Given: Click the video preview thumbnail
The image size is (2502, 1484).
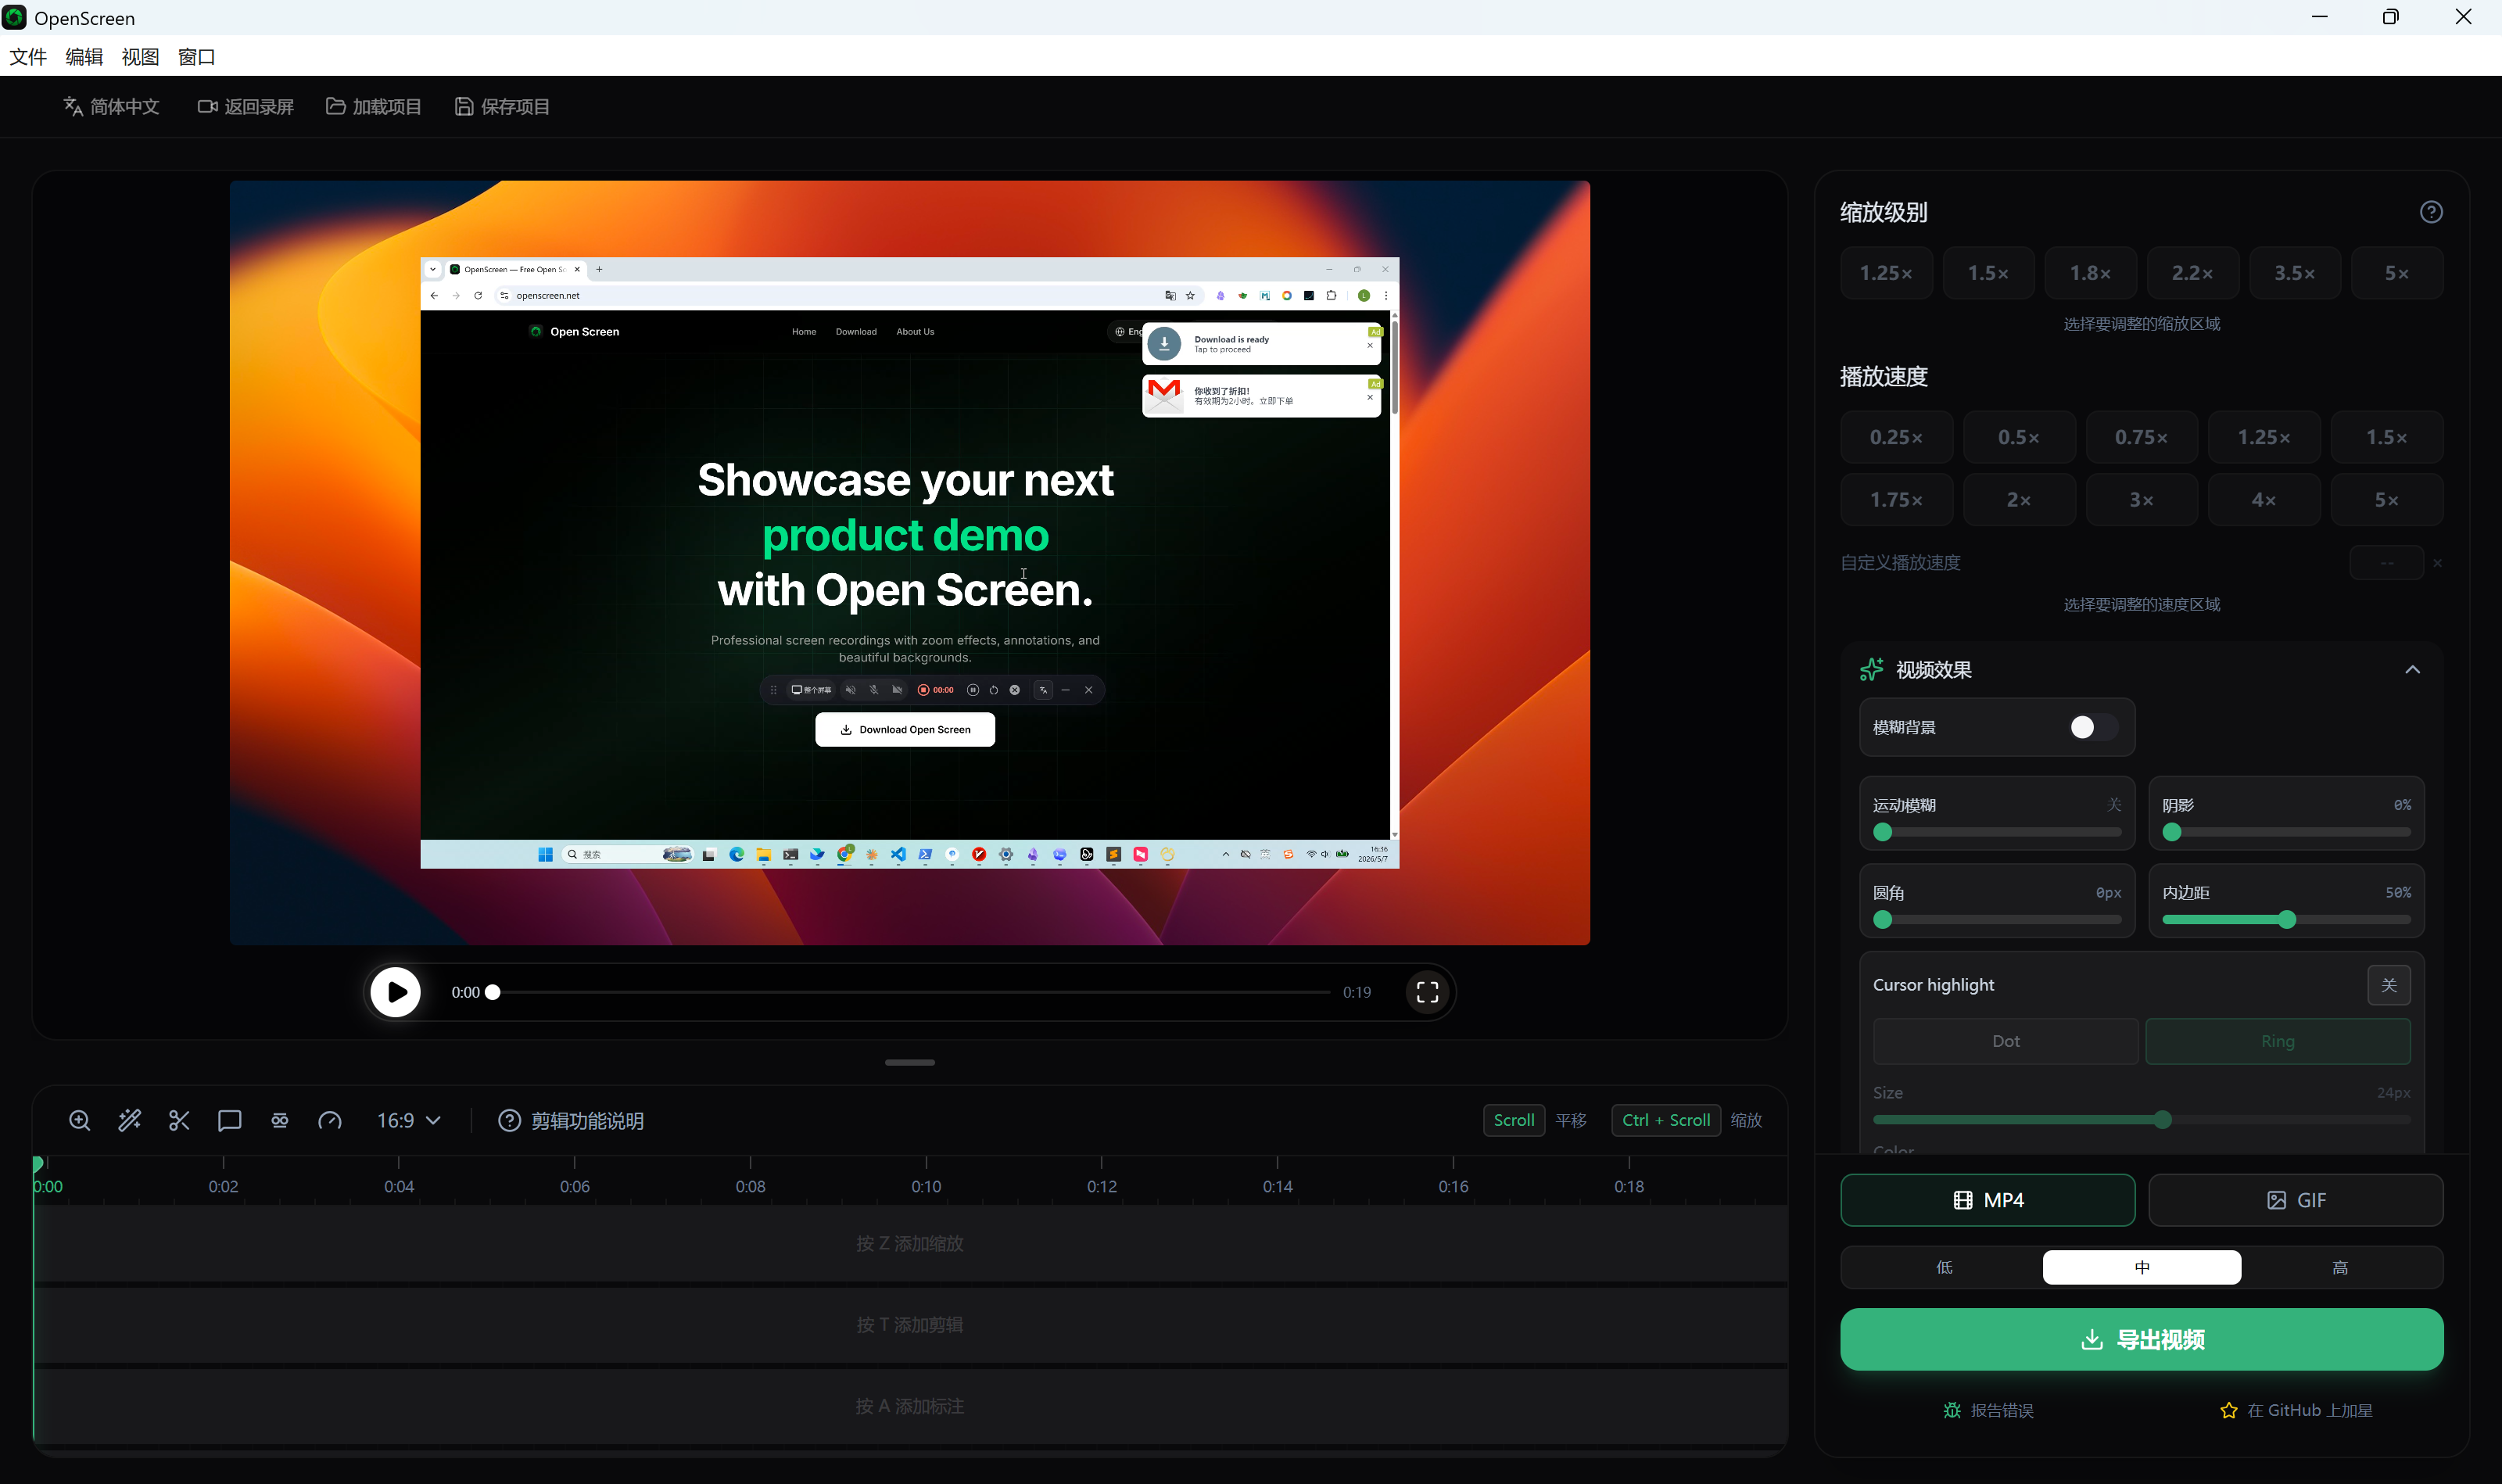Looking at the screenshot, I should [x=909, y=562].
